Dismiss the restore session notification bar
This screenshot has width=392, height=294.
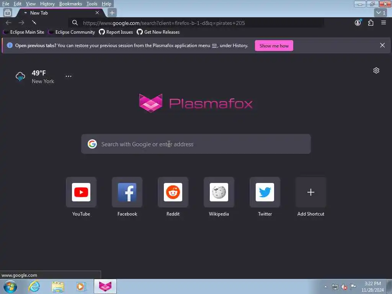pos(382,45)
